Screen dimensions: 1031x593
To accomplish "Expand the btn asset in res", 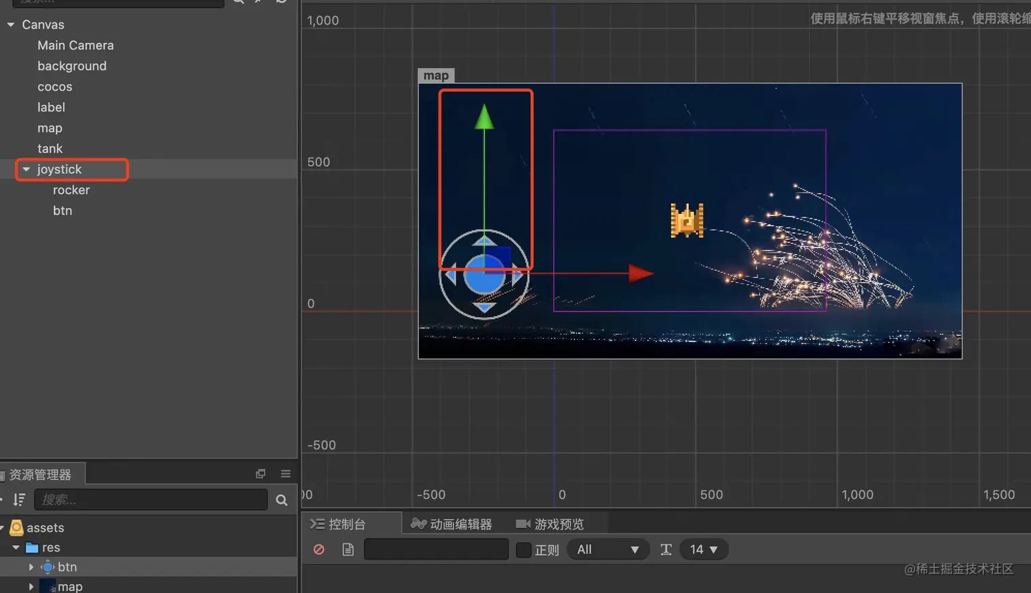I will [x=31, y=567].
